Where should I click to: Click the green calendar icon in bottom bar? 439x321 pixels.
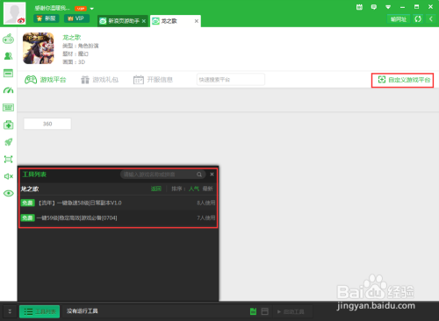click(x=254, y=311)
